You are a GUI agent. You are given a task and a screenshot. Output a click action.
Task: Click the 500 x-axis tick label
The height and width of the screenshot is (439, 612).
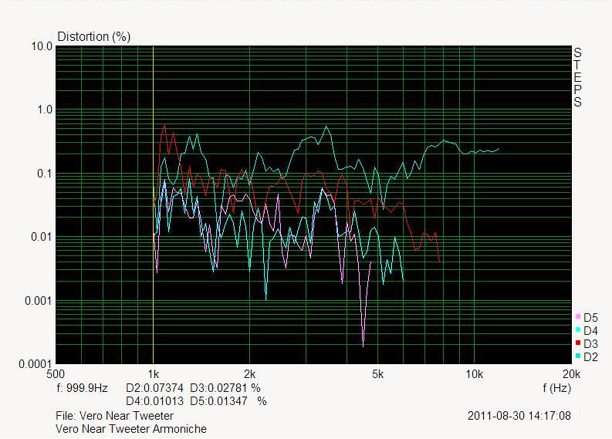click(56, 374)
